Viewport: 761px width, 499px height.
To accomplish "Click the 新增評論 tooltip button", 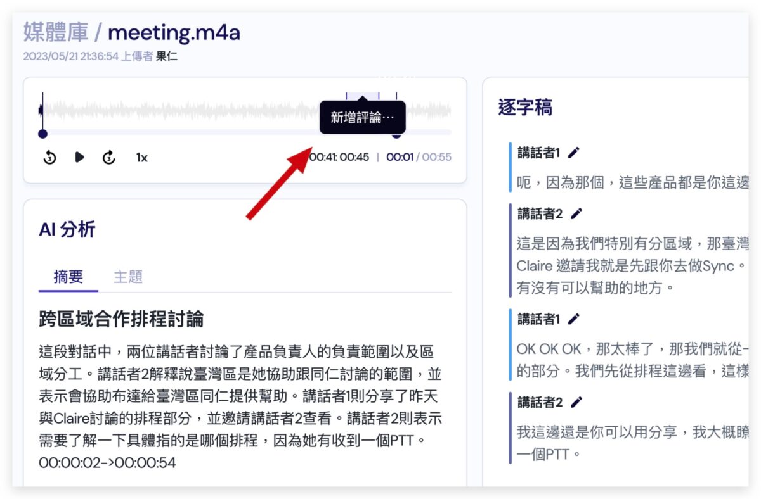I will coord(363,118).
